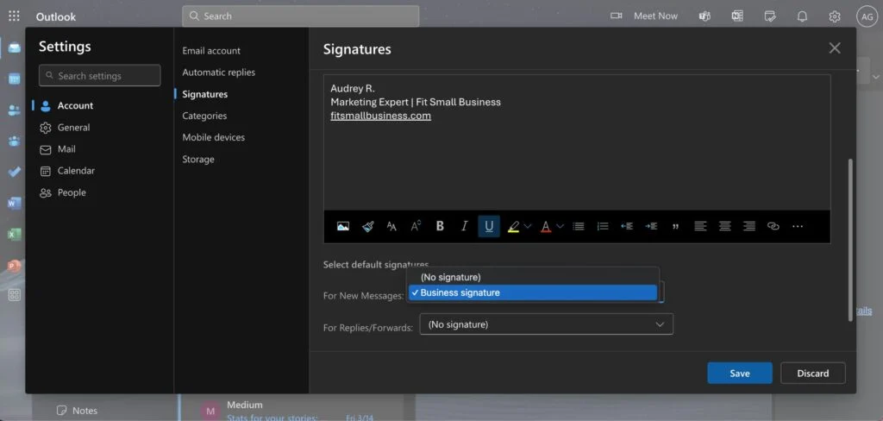Apply yellow highlight color
883x421 pixels.
tap(513, 227)
